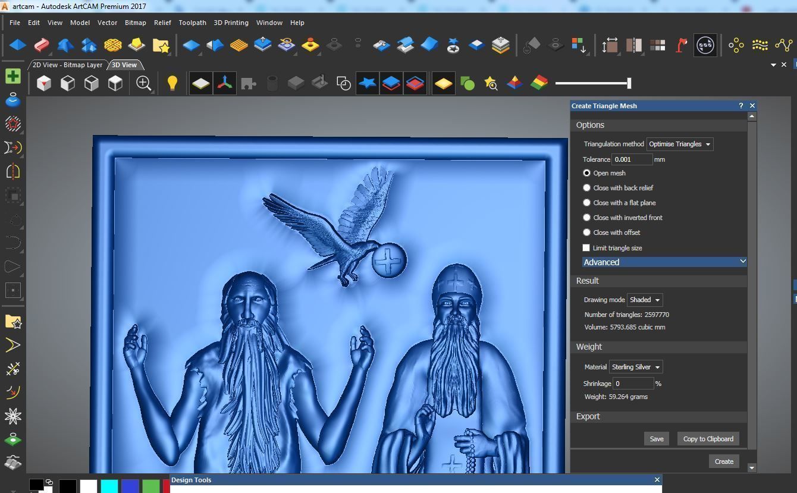The width and height of the screenshot is (797, 493).
Task: Click the clock history icon in view toolbar
Action: tap(343, 83)
